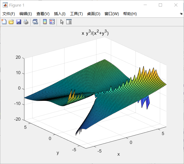This screenshot has width=184, height=164.
Task: Insert a colorbar using the toolbar icon
Action: (45, 22)
